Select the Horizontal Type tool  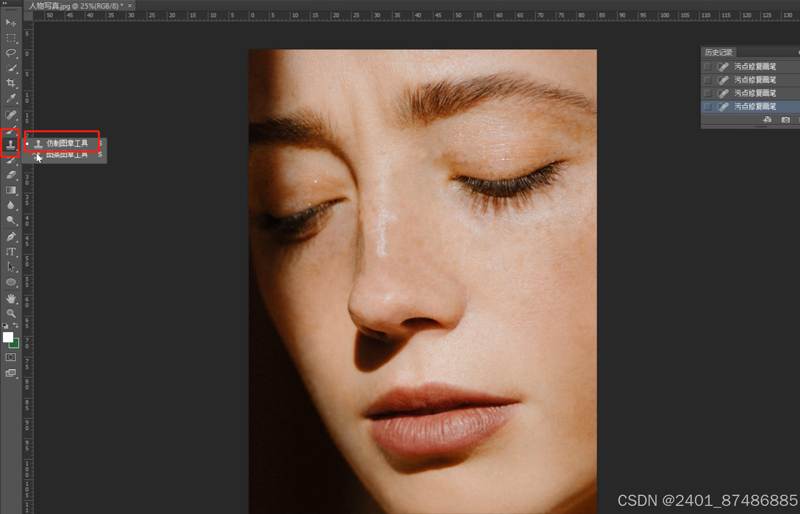[x=11, y=251]
